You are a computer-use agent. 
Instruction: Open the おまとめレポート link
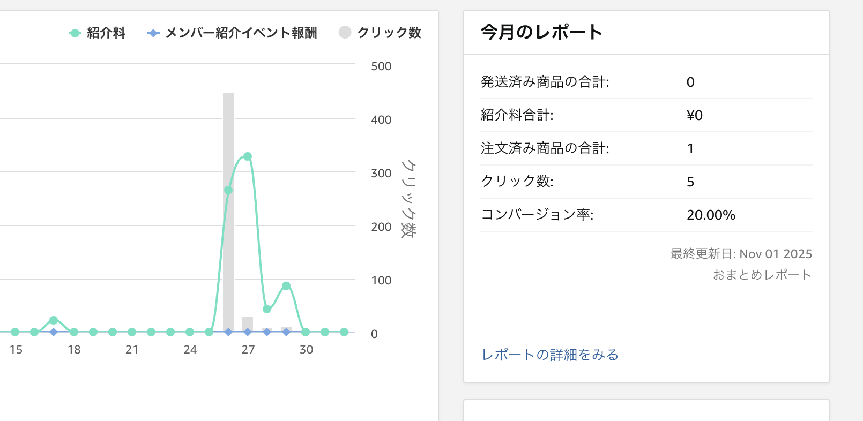762,275
